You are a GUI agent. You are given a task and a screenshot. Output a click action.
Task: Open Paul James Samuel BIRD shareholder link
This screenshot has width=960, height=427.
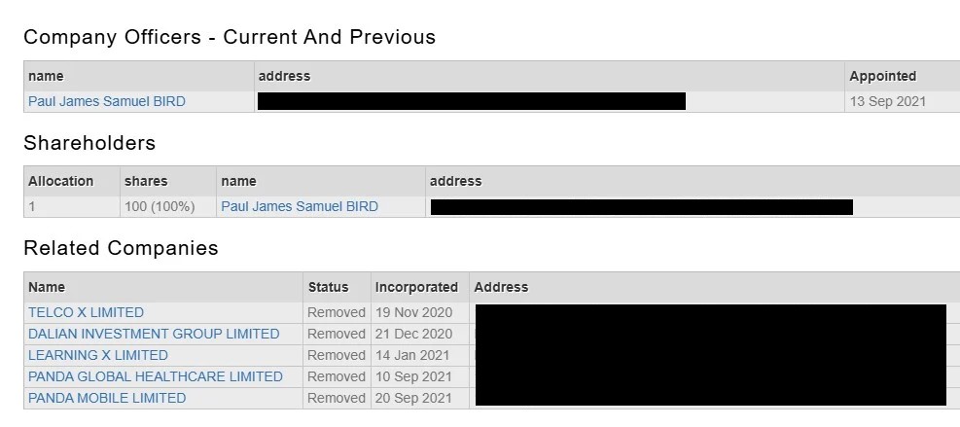pos(300,207)
